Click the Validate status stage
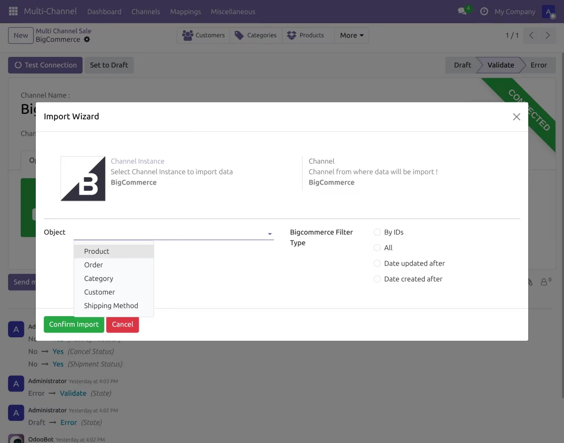The width and height of the screenshot is (564, 443). coord(501,65)
